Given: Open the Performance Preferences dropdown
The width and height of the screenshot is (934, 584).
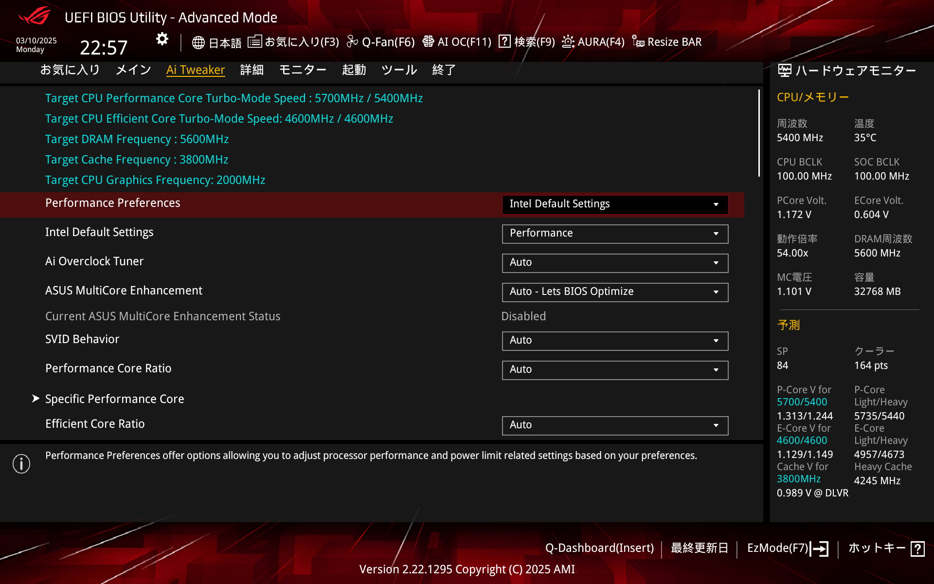Looking at the screenshot, I should (x=615, y=204).
